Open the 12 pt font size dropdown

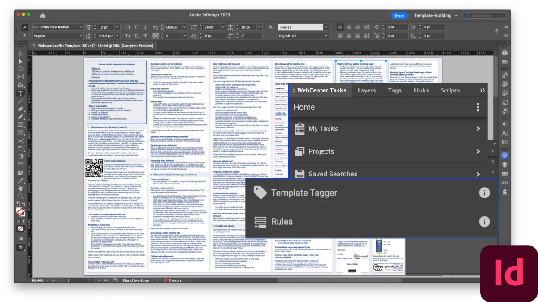[118, 27]
